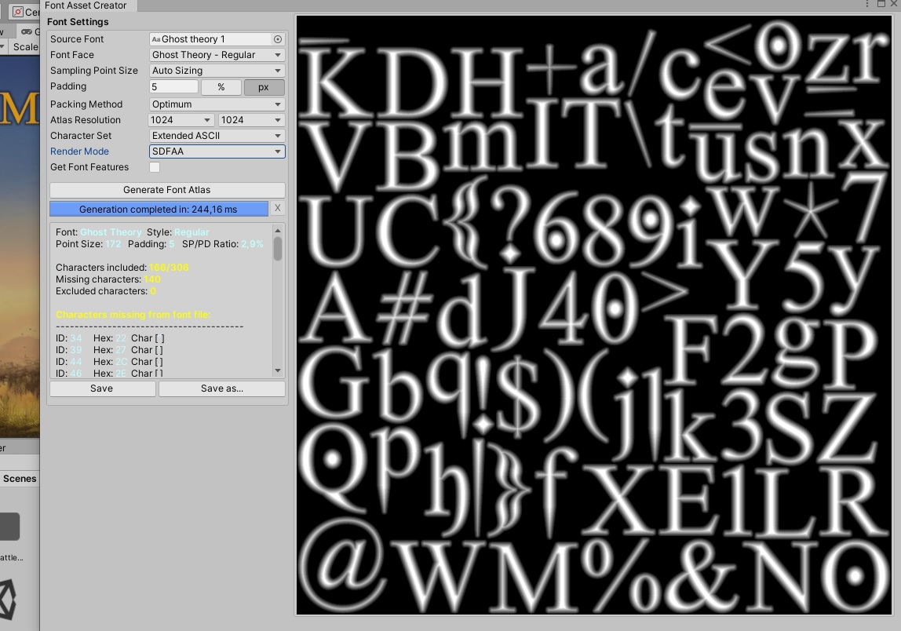901x631 pixels.
Task: Enable the Get Font Features checkbox
Action: (x=155, y=167)
